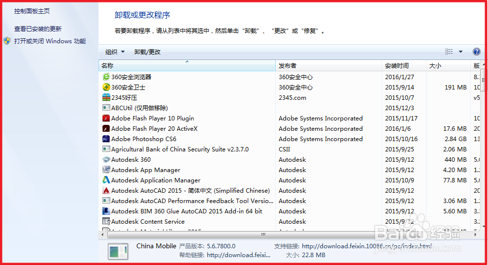Open 控制面板主页 link
The height and width of the screenshot is (265, 488).
click(x=32, y=11)
